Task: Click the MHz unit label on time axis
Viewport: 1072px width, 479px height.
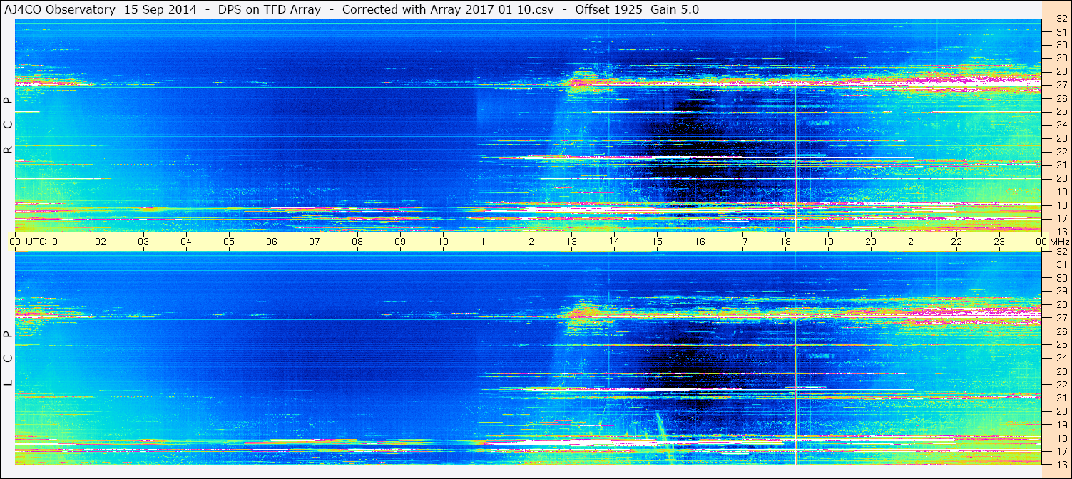Action: (1059, 242)
